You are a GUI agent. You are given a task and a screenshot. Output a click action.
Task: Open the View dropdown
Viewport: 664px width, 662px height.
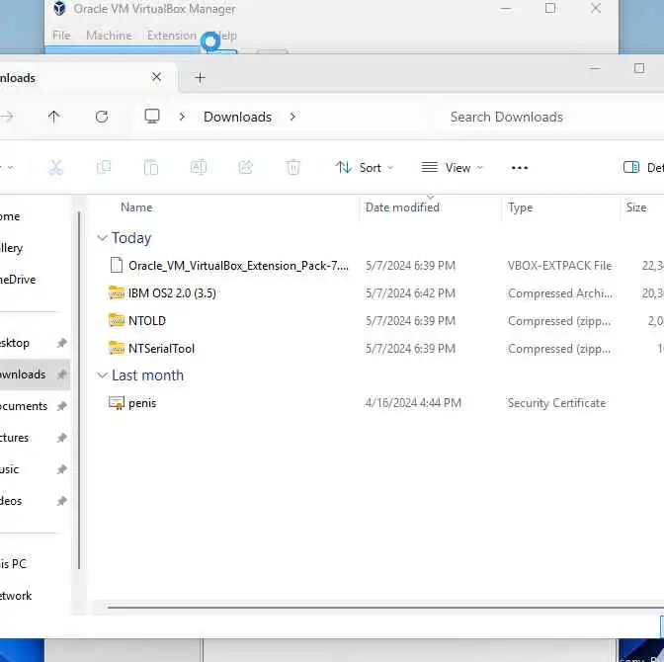[x=452, y=168]
